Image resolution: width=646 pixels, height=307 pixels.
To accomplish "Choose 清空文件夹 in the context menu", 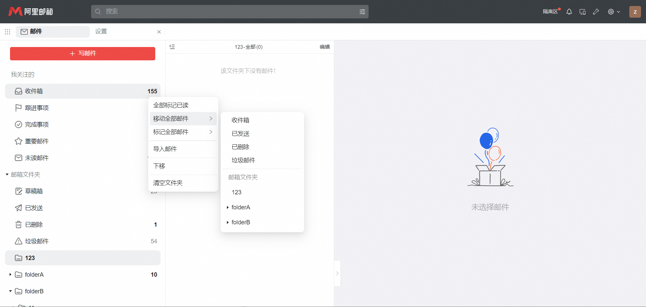I will 168,183.
